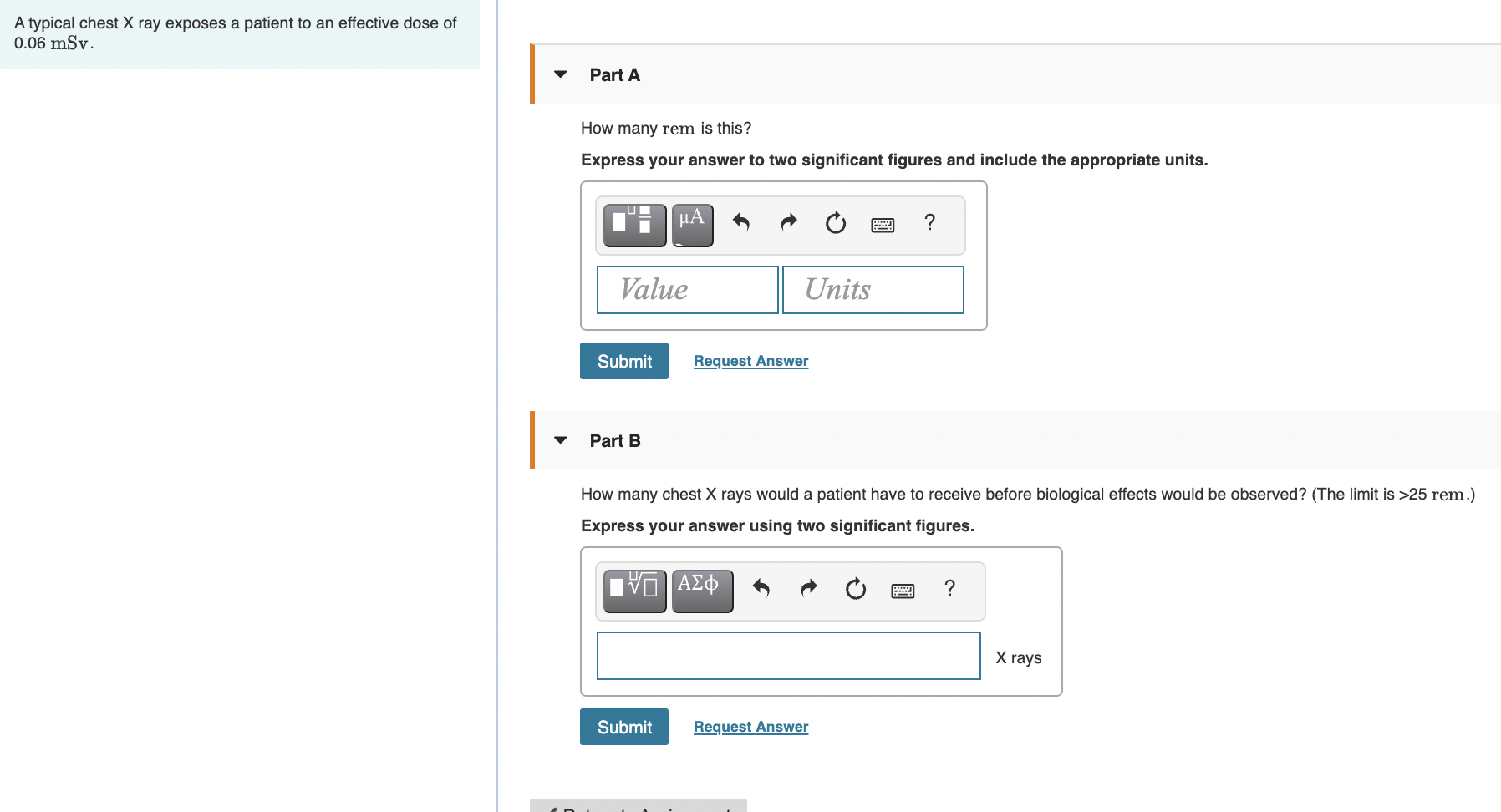This screenshot has width=1501, height=812.
Task: Click Request Answer under Part B
Action: click(750, 726)
